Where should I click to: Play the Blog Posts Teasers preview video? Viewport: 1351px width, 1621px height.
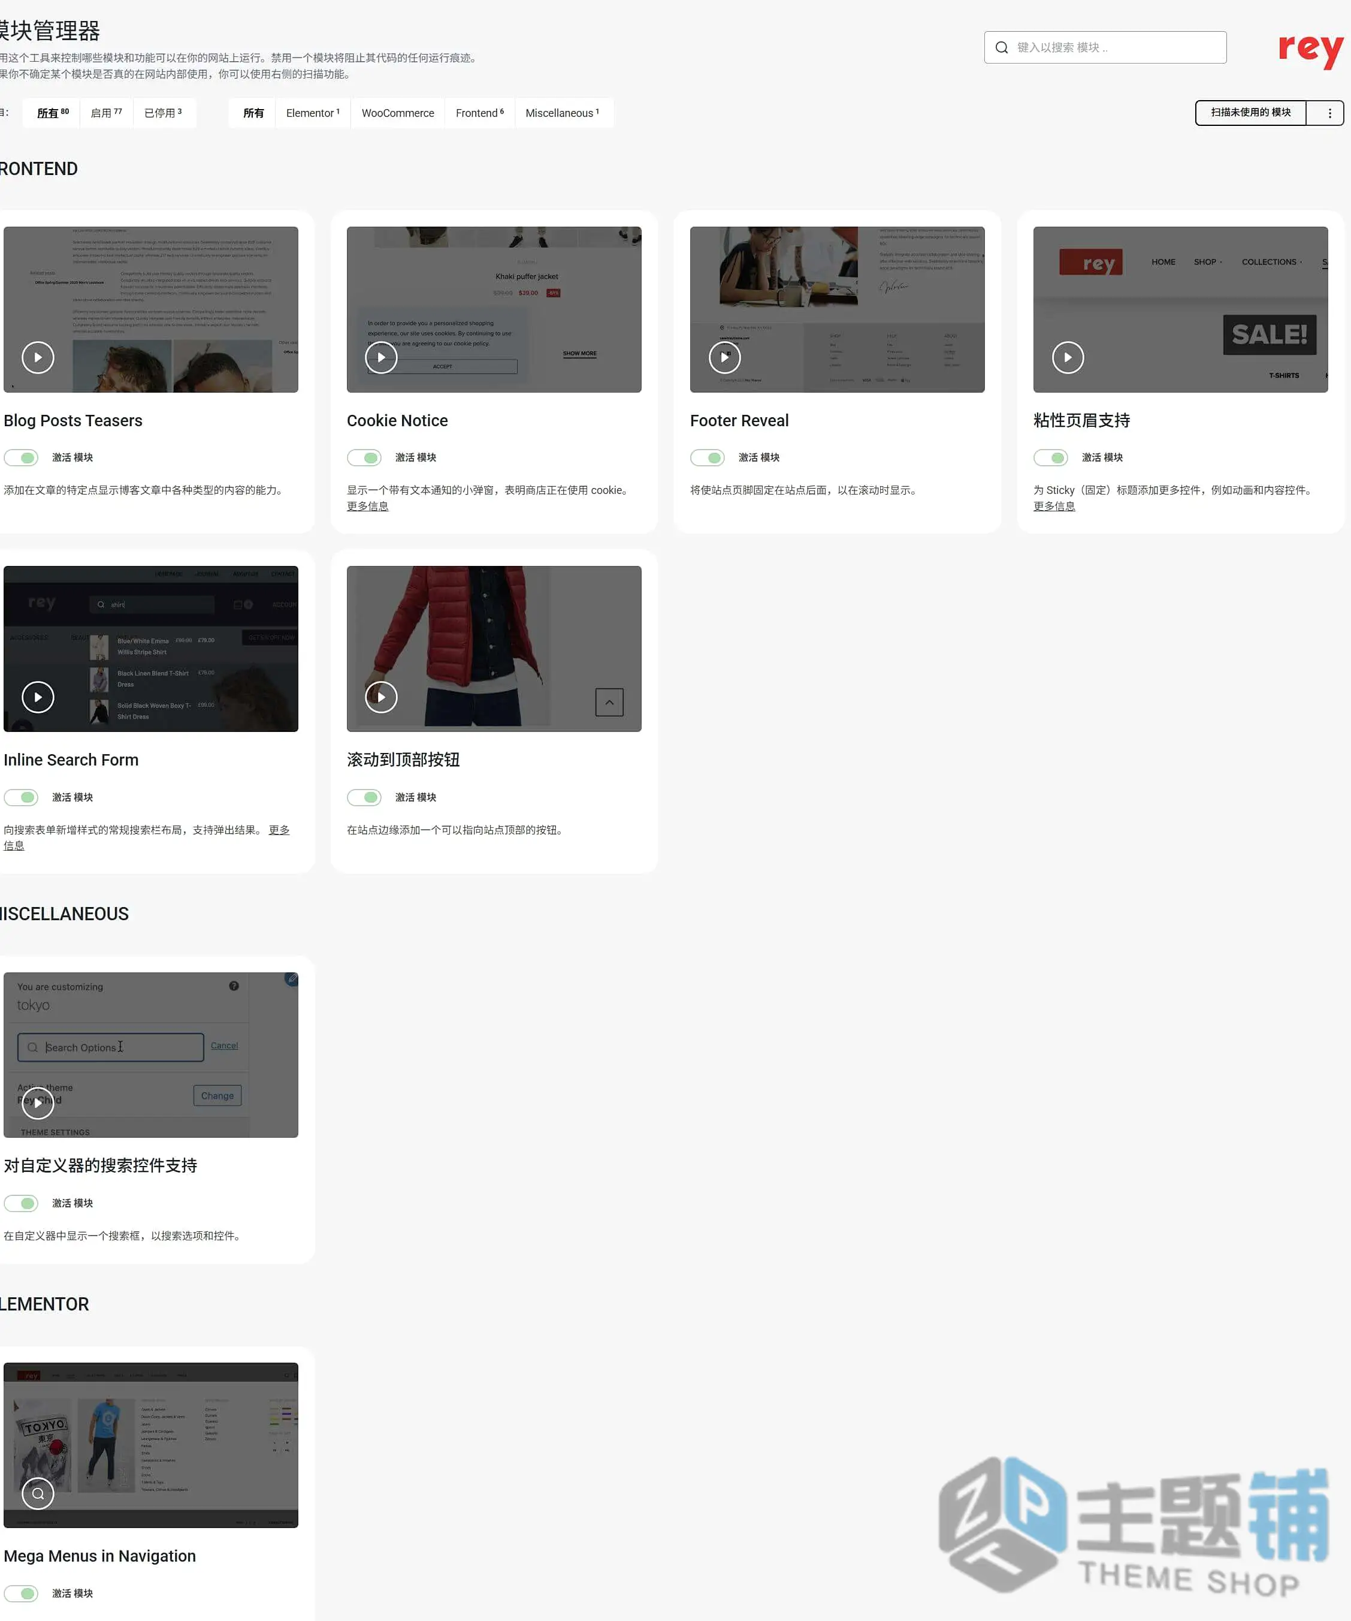pyautogui.click(x=38, y=357)
